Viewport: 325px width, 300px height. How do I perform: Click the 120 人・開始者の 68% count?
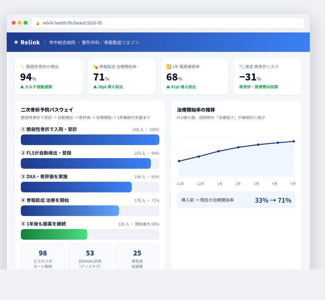point(139,224)
